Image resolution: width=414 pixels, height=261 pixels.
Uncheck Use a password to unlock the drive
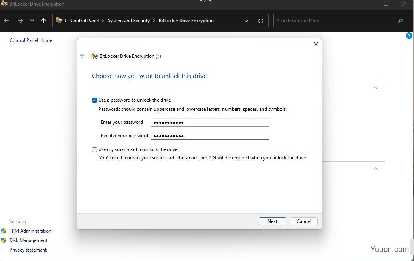click(x=94, y=100)
